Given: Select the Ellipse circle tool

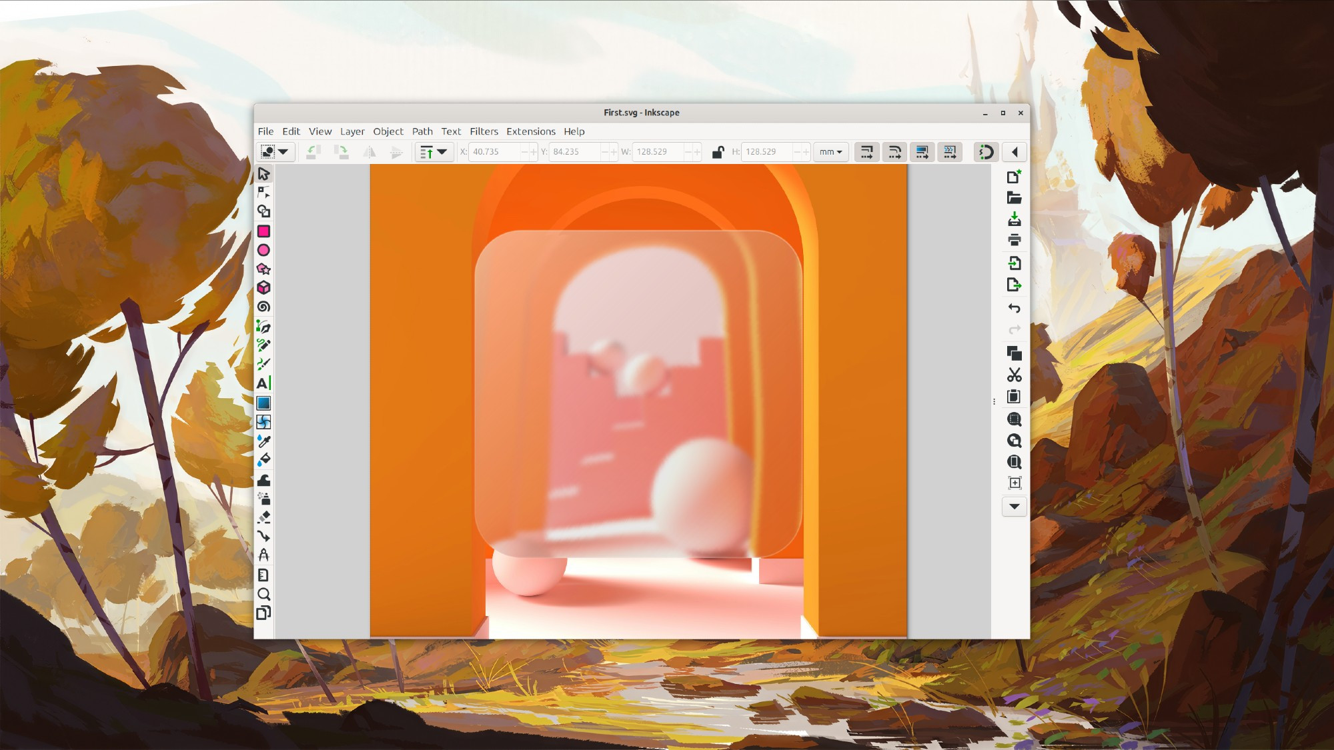Looking at the screenshot, I should pyautogui.click(x=263, y=250).
